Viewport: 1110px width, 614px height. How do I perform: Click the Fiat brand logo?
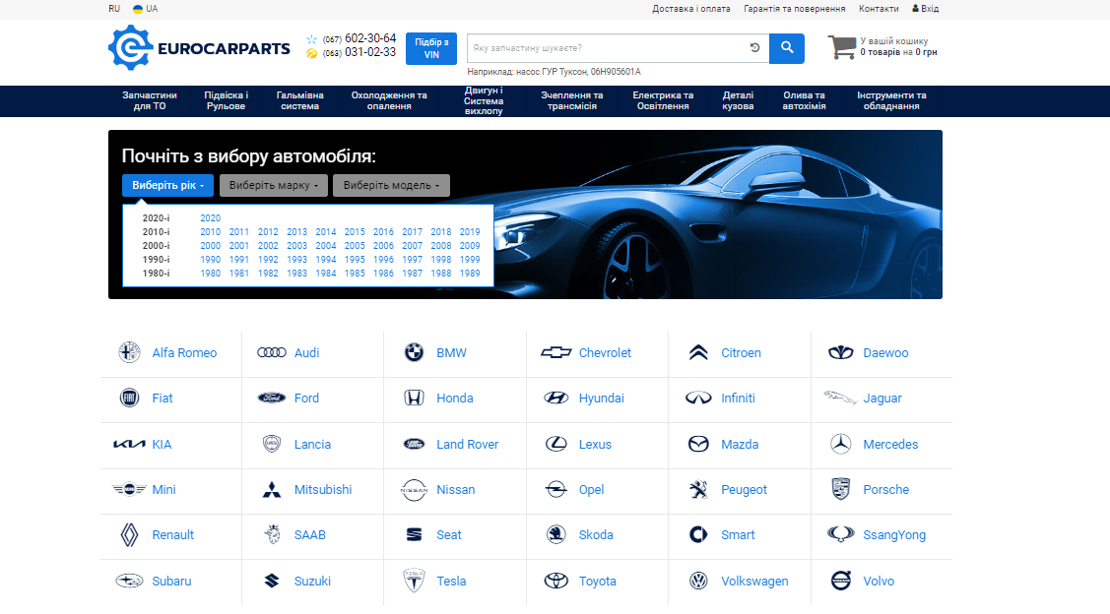click(129, 398)
